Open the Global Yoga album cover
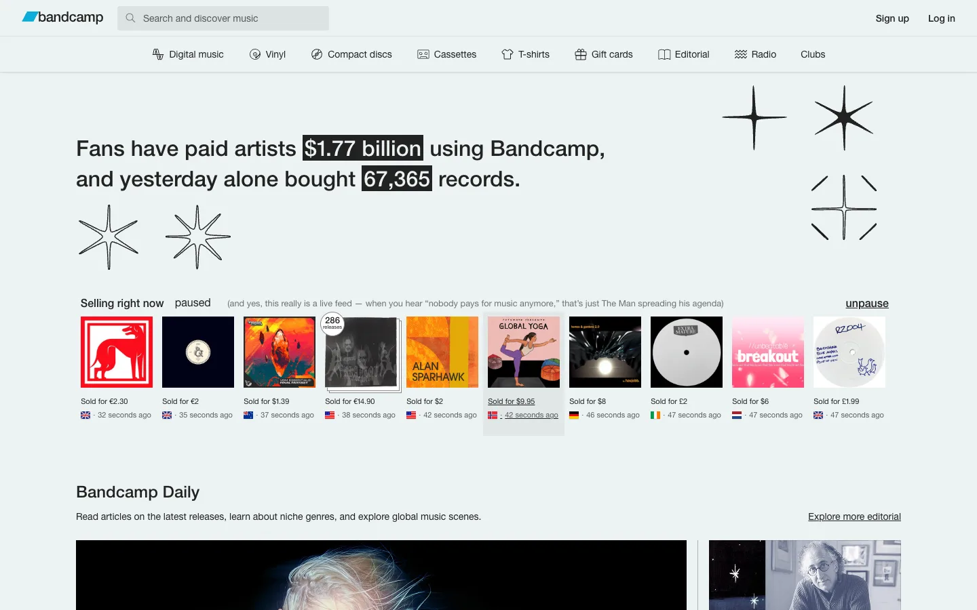Viewport: 977px width, 610px height. pos(524,352)
